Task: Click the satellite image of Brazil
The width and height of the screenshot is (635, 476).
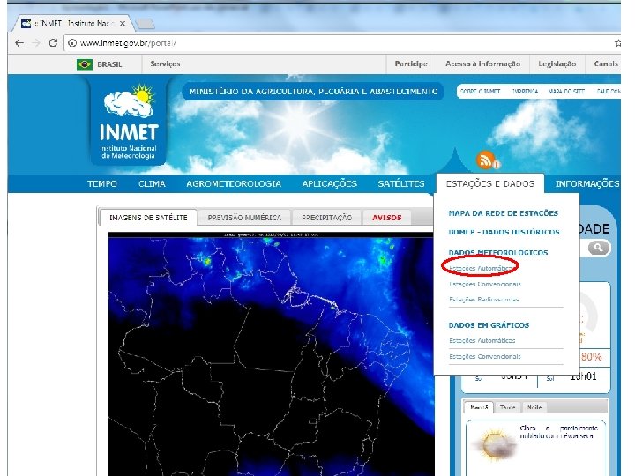Action: tap(272, 354)
